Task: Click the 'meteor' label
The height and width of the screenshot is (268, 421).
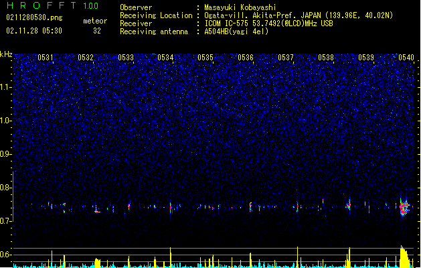Action: click(x=95, y=21)
